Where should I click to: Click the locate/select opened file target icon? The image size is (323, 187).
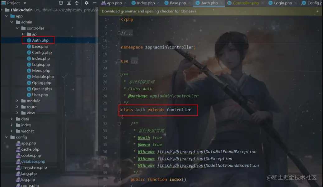coord(61,3)
